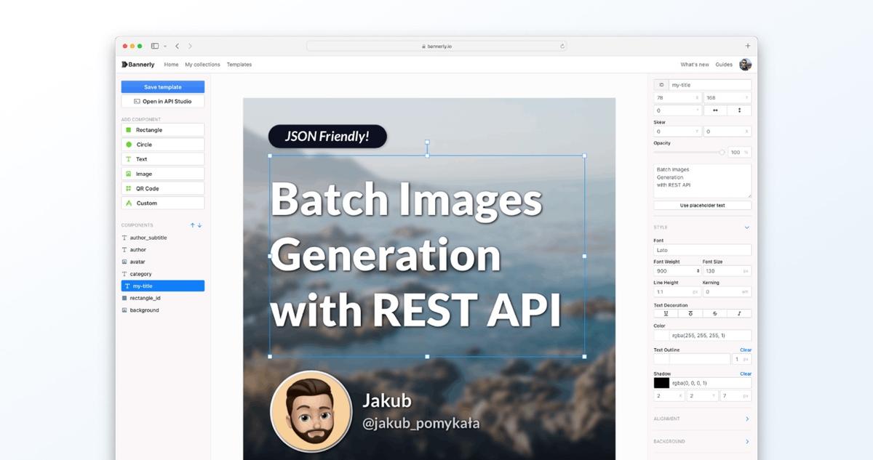Add a Rectangle component
Viewport: 873px width, 460px height.
click(x=162, y=129)
